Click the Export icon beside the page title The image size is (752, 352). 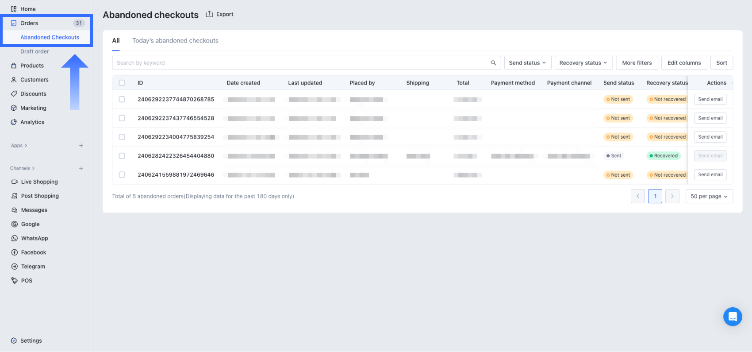209,14
